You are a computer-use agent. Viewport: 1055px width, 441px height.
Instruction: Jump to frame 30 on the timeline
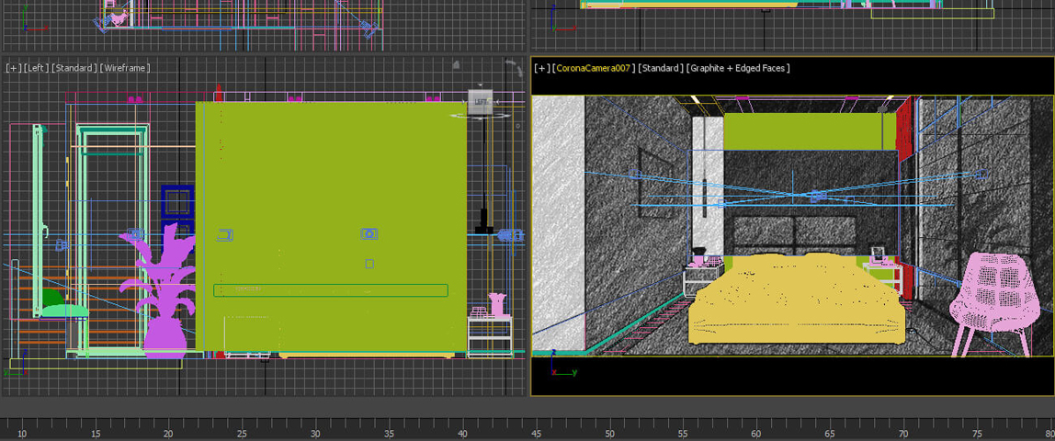[315, 434]
